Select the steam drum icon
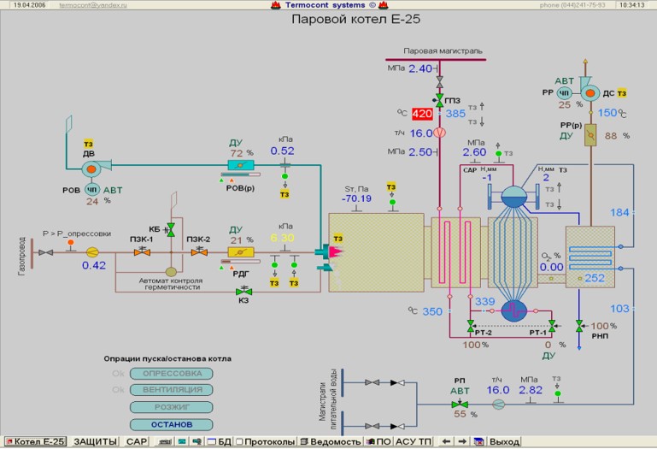 point(515,195)
